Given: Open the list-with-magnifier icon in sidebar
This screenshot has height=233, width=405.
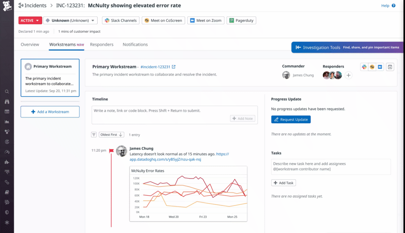Looking at the screenshot, I should 7,202.
